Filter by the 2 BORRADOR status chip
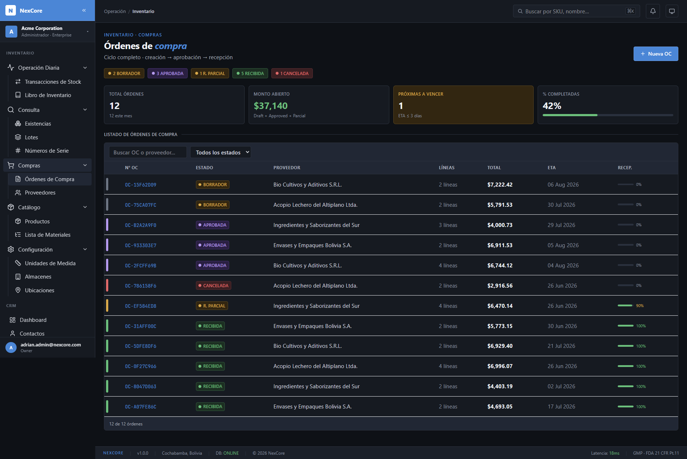The width and height of the screenshot is (687, 459). coord(124,73)
